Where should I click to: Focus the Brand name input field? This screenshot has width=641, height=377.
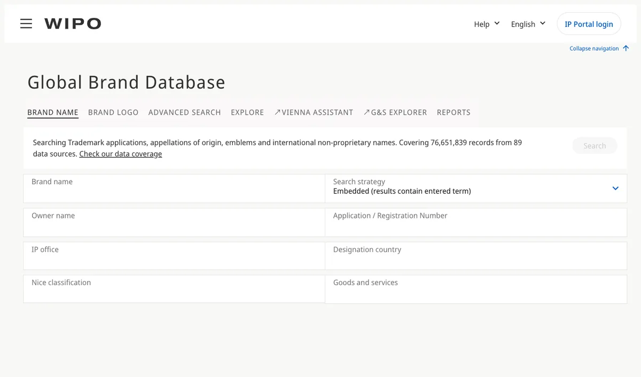(x=174, y=189)
